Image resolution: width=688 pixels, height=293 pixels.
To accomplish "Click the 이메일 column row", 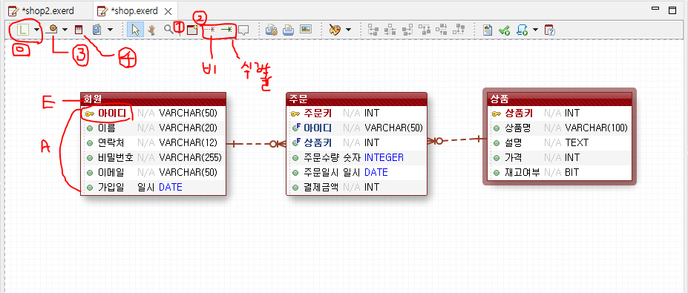I will 153,172.
